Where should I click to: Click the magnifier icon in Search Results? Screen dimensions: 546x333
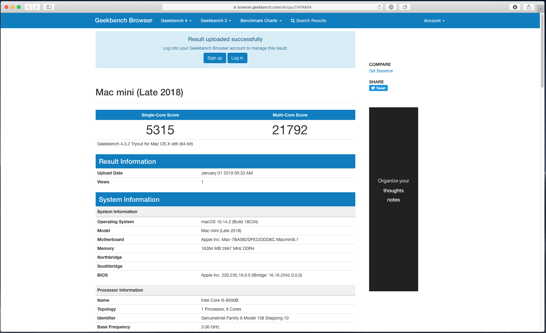293,21
